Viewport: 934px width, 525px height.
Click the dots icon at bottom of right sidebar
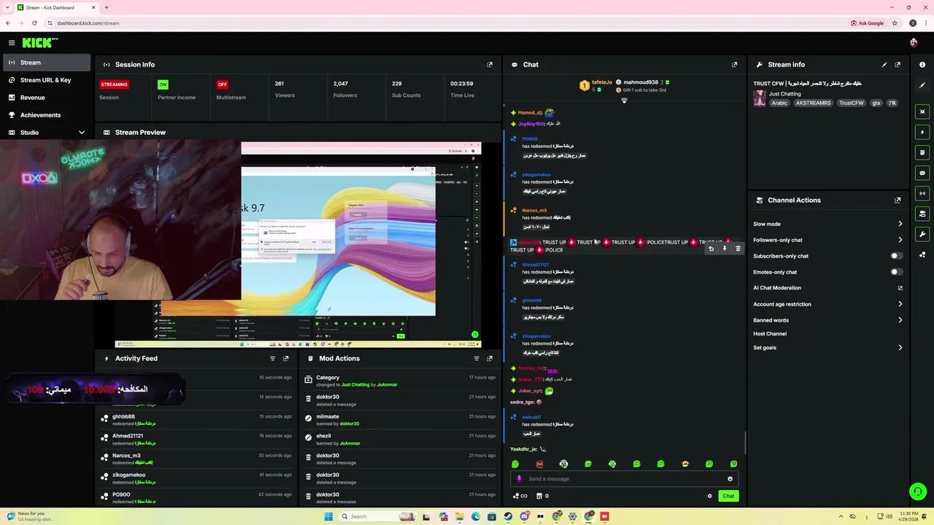tap(922, 254)
